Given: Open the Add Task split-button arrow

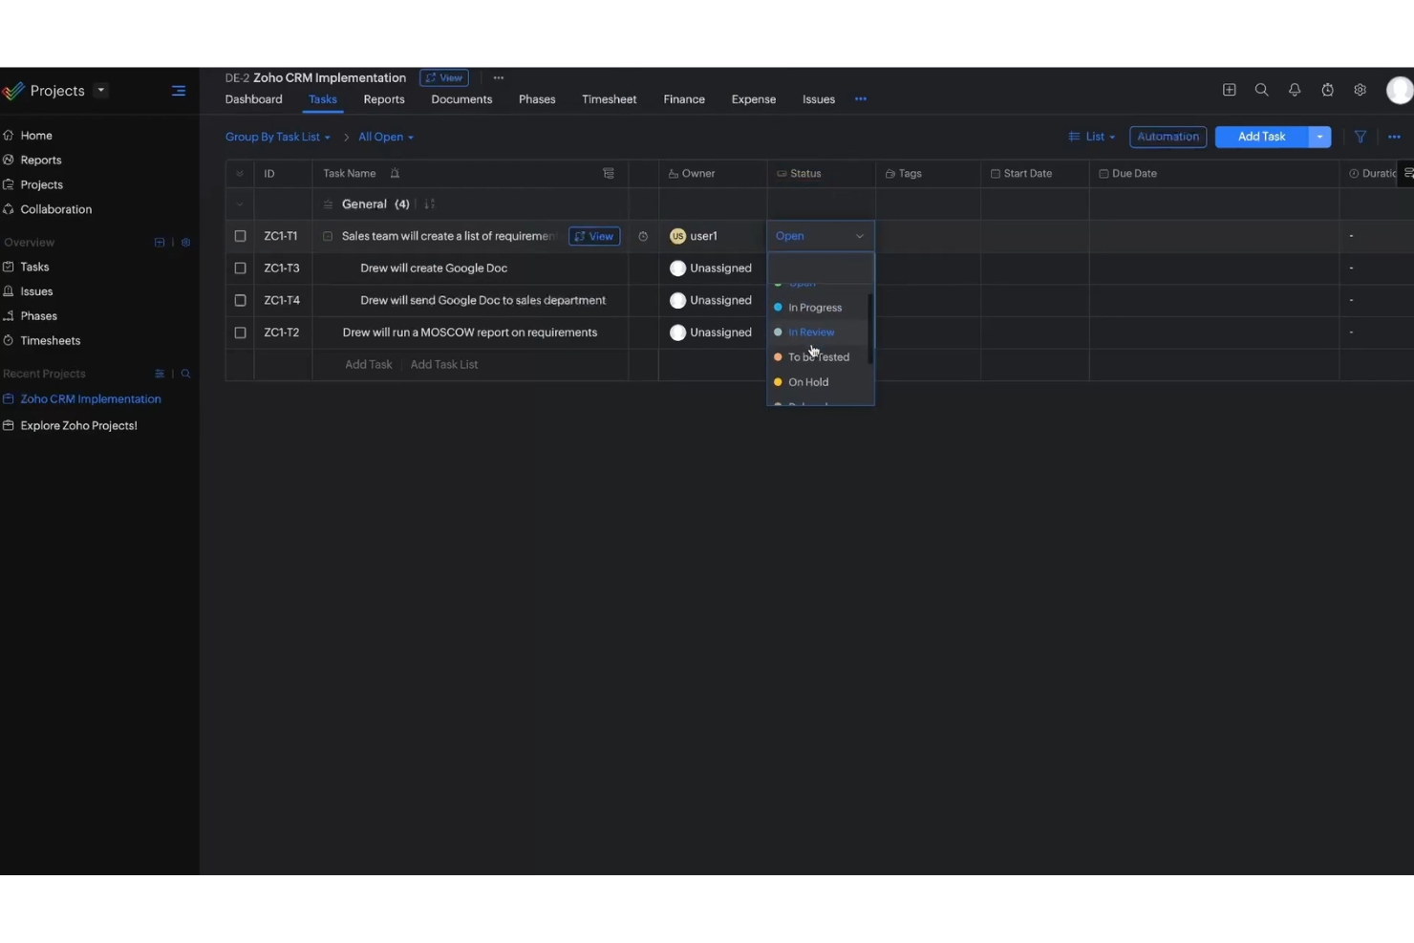Looking at the screenshot, I should (x=1319, y=137).
